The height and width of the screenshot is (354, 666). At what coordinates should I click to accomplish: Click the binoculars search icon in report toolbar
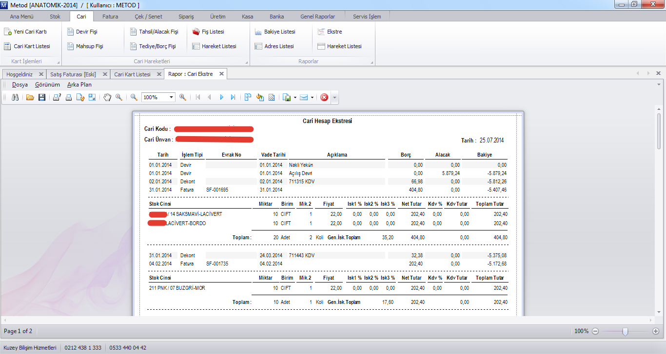point(15,97)
